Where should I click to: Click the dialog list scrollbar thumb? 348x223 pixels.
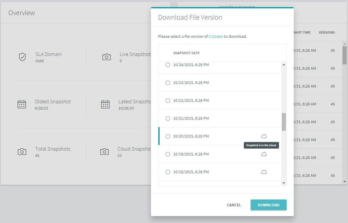click(284, 122)
